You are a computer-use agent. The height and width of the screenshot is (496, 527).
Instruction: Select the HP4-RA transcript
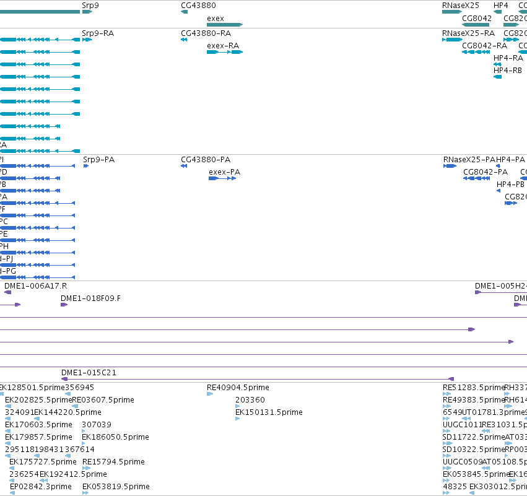[497, 64]
